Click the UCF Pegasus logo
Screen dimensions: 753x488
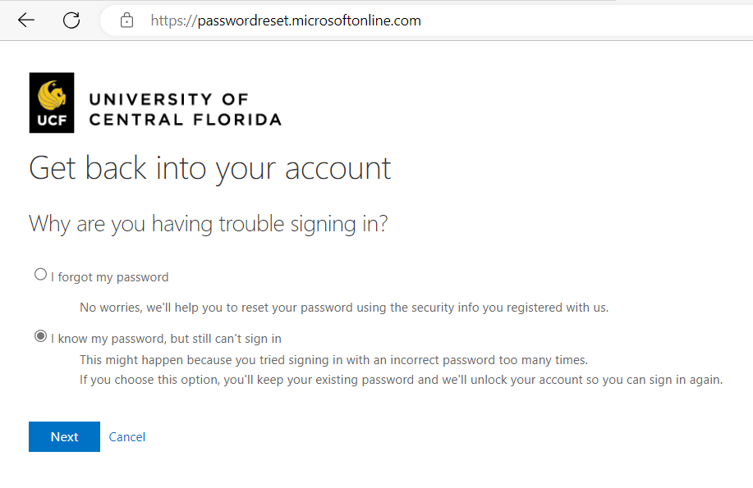pos(52,103)
